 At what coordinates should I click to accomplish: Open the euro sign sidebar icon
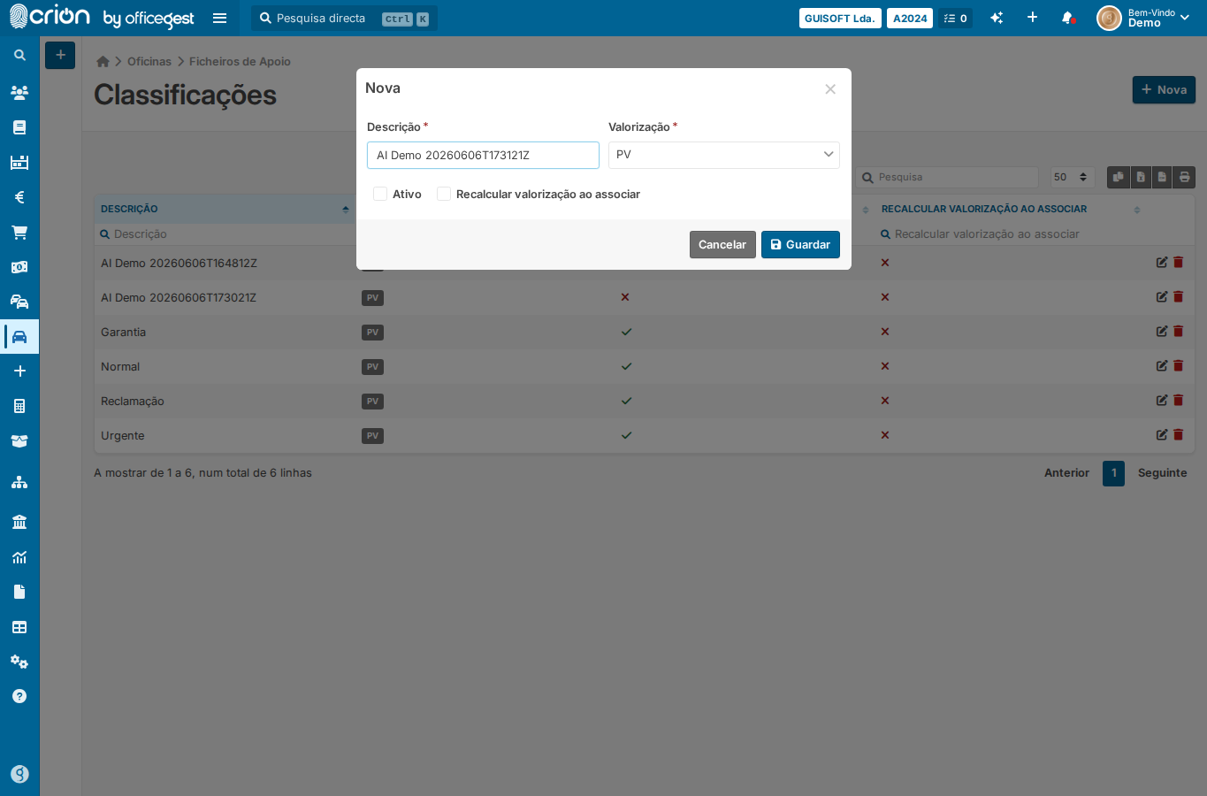(19, 197)
